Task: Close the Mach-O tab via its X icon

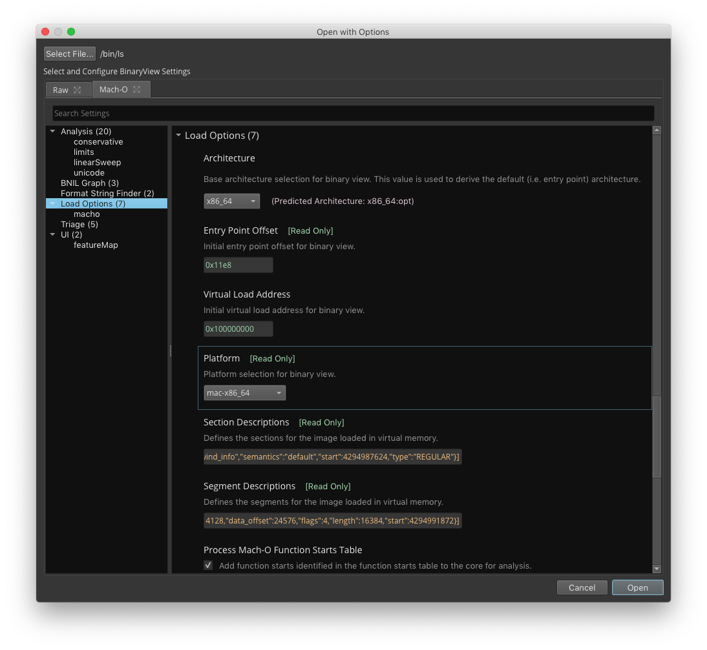Action: coord(137,90)
